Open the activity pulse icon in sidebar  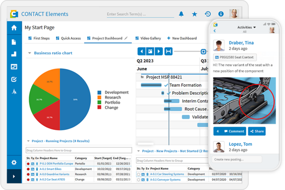coord(14,92)
